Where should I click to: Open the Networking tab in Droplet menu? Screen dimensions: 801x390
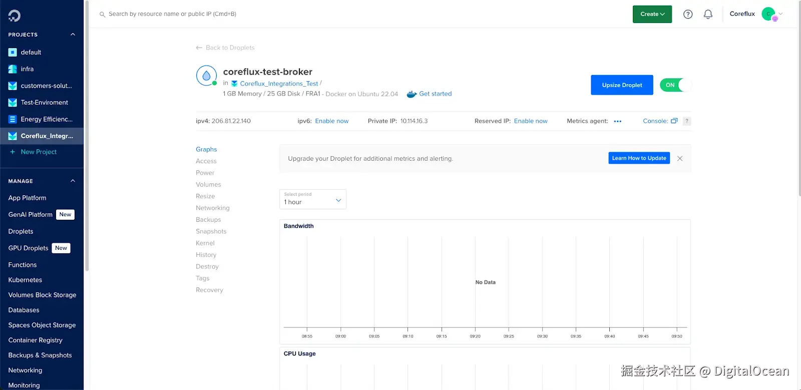213,208
